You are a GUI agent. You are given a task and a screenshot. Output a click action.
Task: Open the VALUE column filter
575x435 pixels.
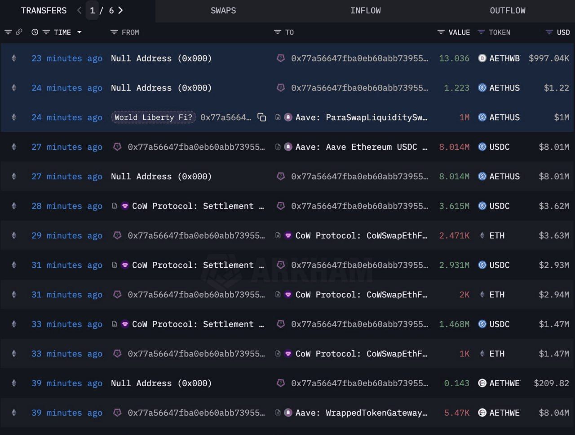click(x=441, y=32)
